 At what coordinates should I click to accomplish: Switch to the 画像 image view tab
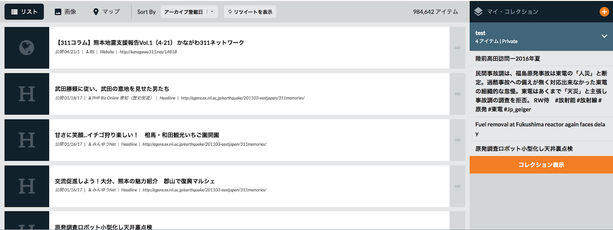(x=65, y=12)
